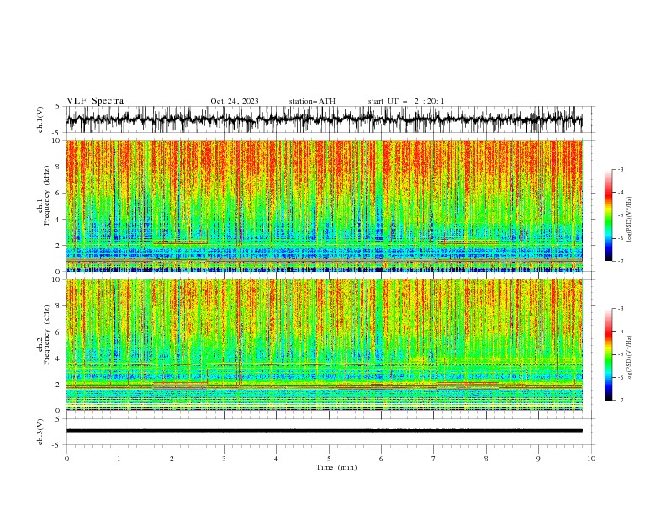Click the ch.2 spectrogram panel
Viewport: 666px width, 515px height.
click(324, 345)
